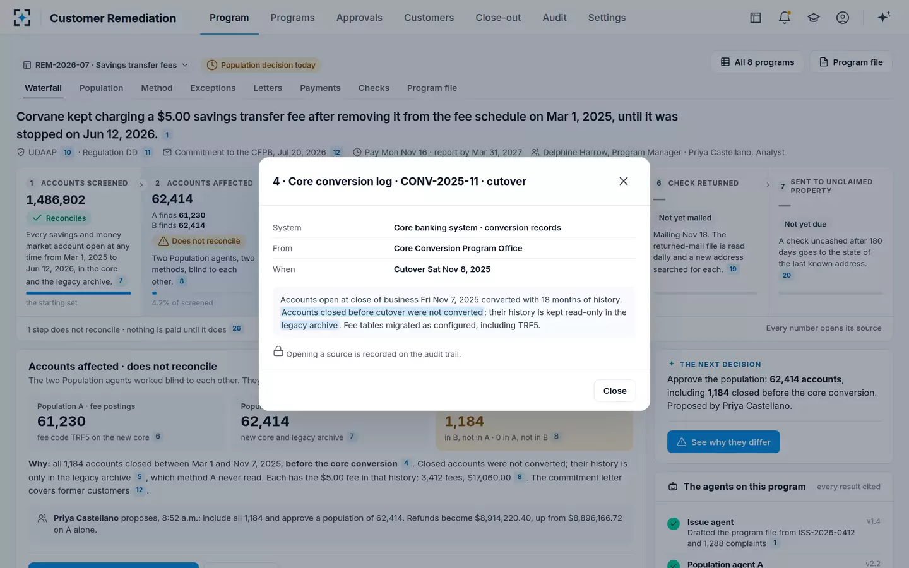Open the Close-out top tab
Viewport: 909px width, 568px height.
[x=498, y=18]
